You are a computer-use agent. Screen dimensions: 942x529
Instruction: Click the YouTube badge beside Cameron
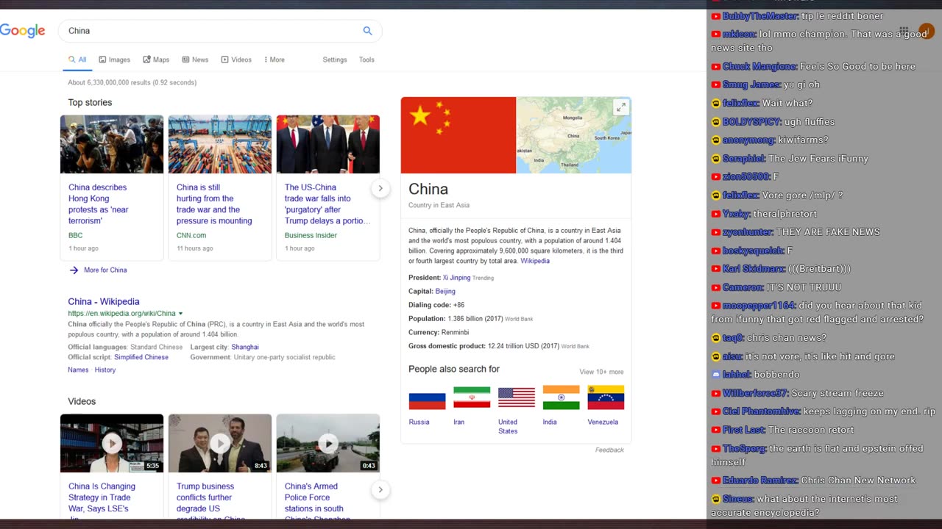[x=716, y=287]
